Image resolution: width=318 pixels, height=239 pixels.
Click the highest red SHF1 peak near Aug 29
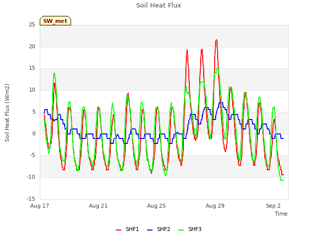[217, 40]
